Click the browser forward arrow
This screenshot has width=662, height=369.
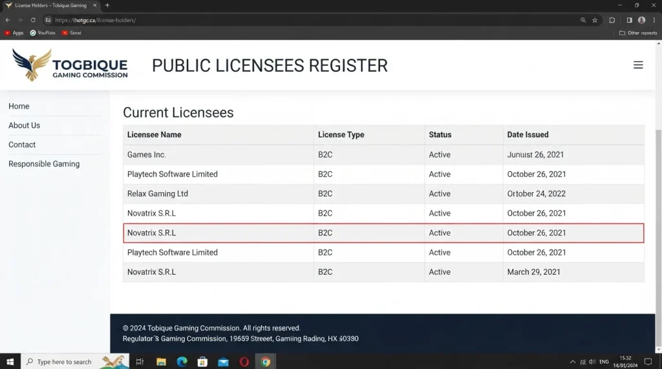(x=20, y=20)
